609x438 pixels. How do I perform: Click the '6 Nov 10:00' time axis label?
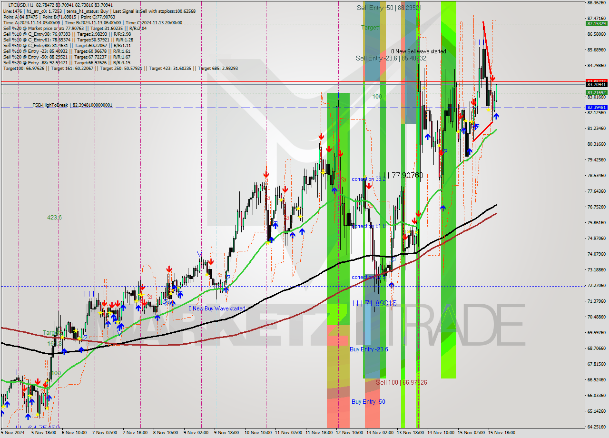tap(74, 433)
